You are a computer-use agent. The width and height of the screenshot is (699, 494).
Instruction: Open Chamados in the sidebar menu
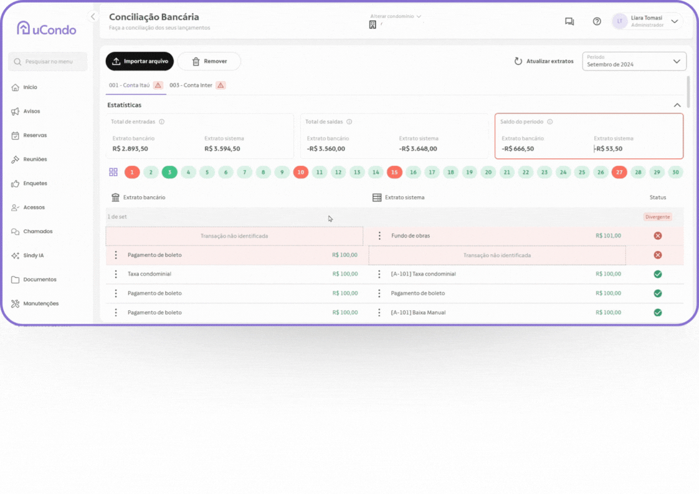(x=37, y=232)
